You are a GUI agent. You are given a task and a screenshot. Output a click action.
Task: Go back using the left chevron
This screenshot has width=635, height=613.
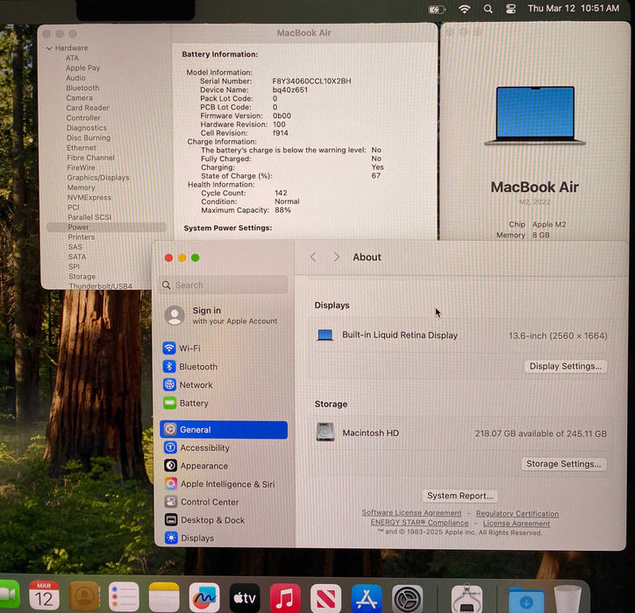pyautogui.click(x=313, y=257)
